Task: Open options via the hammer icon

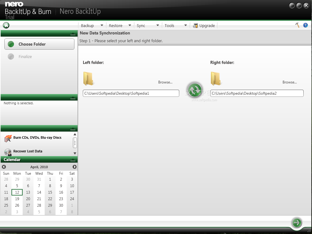Action: click(x=297, y=25)
